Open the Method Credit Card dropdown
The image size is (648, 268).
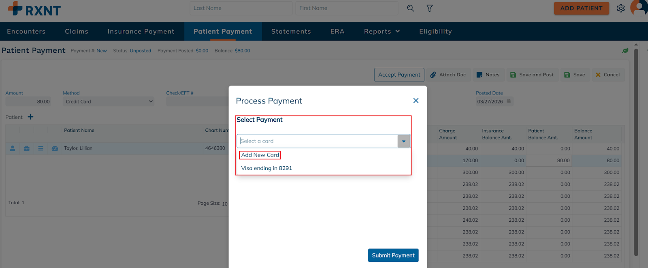click(109, 102)
